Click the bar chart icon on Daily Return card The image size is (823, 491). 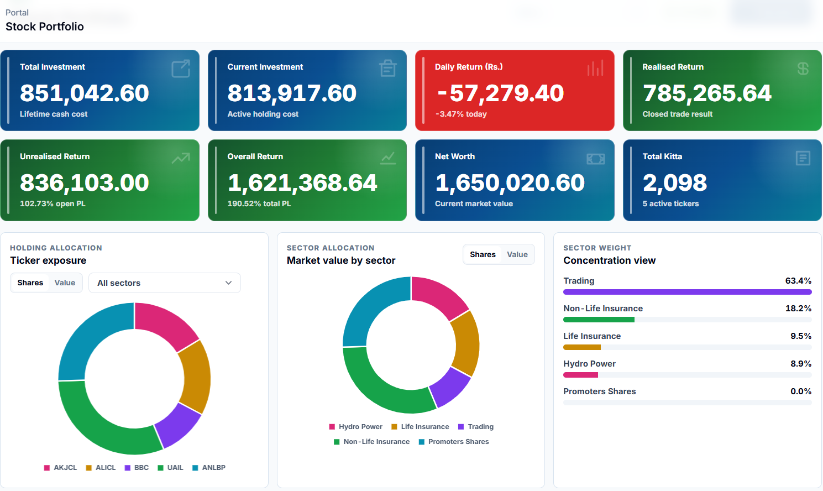click(x=595, y=69)
